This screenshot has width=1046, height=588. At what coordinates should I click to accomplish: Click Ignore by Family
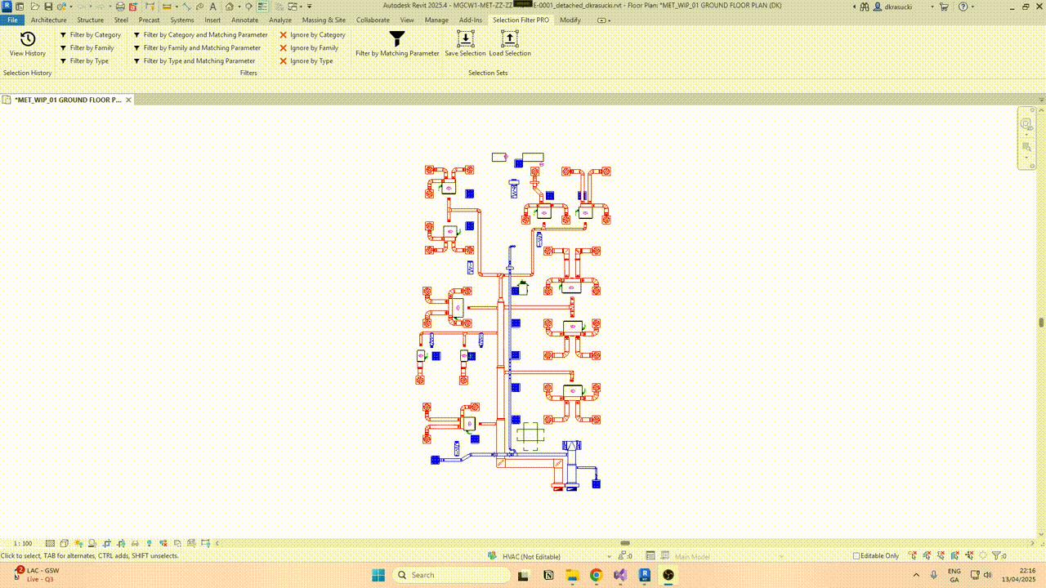[309, 48]
